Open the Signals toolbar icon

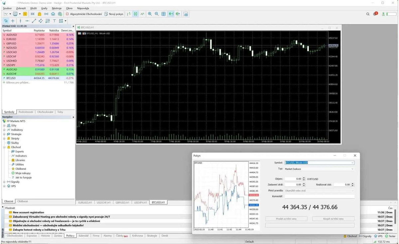46,14
